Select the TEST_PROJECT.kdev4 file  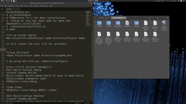click(146, 26)
